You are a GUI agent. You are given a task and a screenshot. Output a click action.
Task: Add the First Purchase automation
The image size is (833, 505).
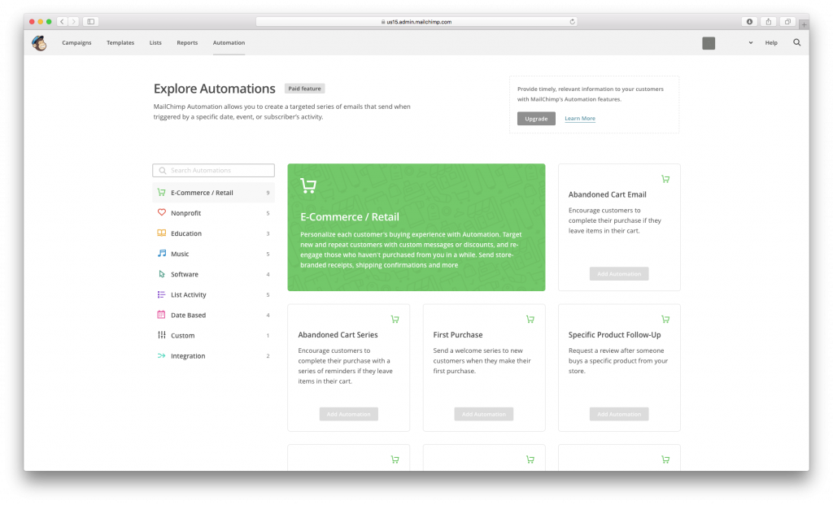click(483, 414)
